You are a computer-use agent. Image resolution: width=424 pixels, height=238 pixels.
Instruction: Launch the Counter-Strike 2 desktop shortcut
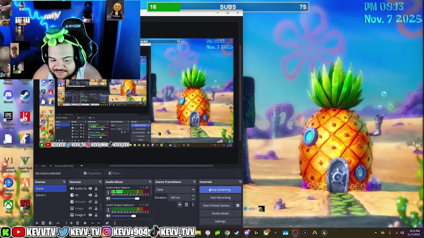click(x=25, y=142)
